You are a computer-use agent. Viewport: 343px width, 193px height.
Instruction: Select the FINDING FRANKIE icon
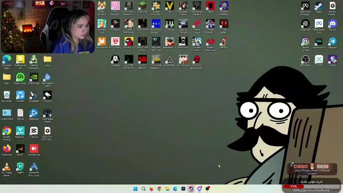(224, 9)
